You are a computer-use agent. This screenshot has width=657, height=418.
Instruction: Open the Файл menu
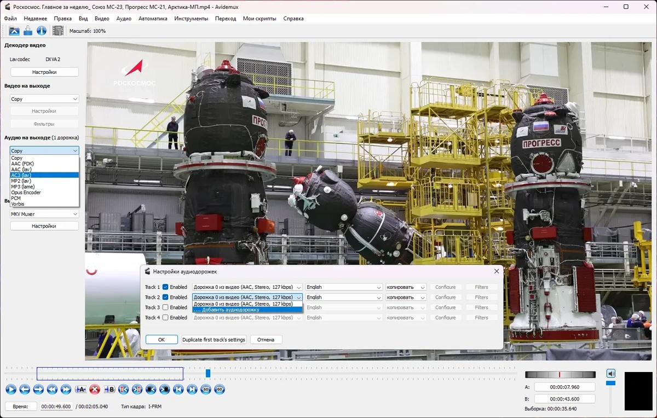tap(10, 18)
